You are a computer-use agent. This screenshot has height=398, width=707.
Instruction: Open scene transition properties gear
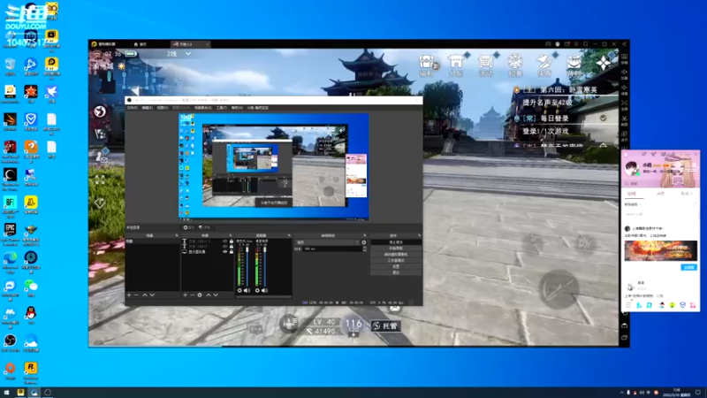(x=364, y=242)
